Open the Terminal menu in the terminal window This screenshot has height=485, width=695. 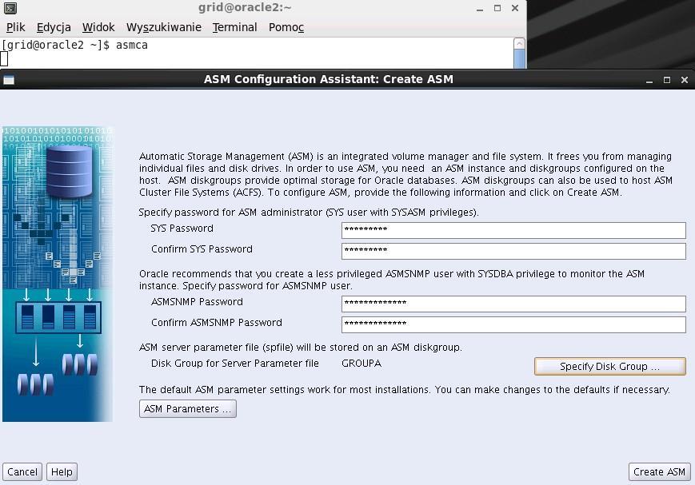pyautogui.click(x=234, y=27)
